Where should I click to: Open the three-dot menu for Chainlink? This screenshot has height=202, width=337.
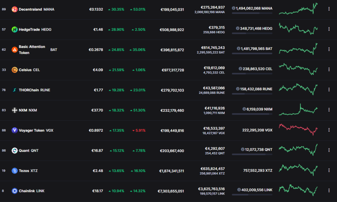pyautogui.click(x=329, y=191)
